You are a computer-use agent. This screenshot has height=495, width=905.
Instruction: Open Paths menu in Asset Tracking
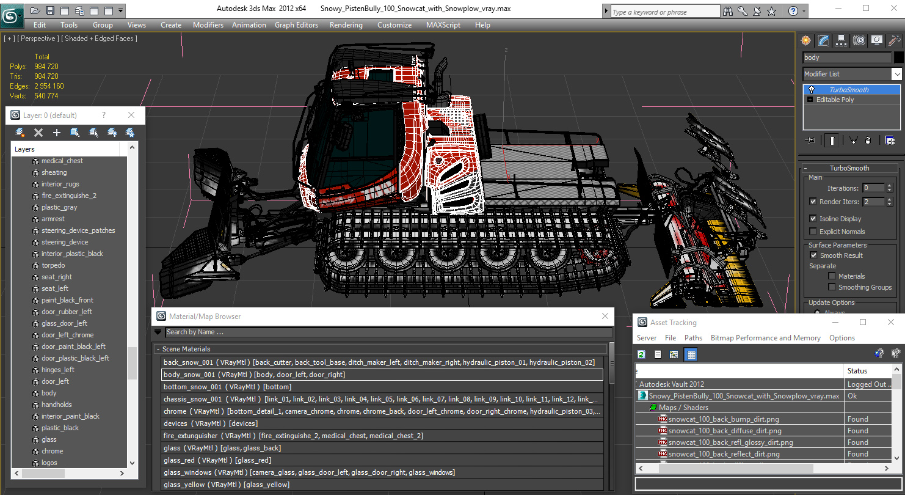point(693,338)
